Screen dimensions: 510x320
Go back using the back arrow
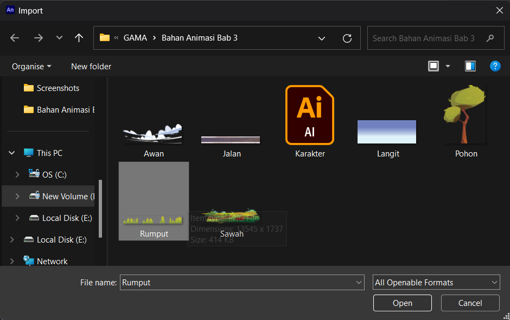[x=15, y=38]
